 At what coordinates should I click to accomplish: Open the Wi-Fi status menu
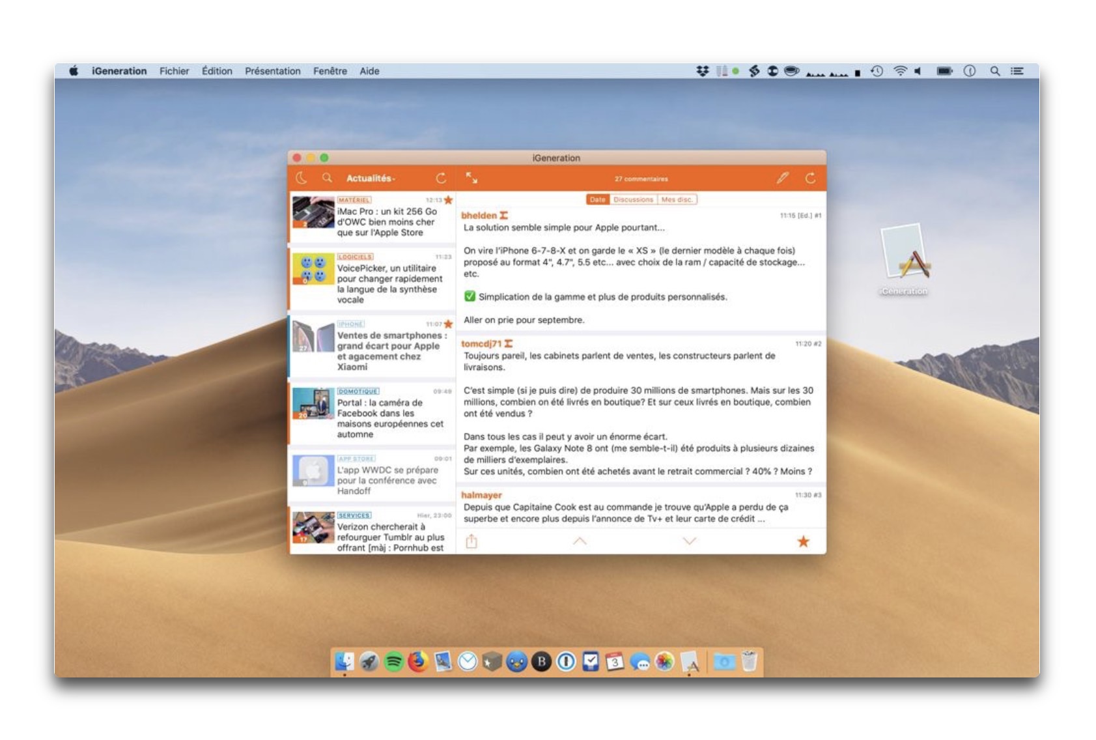click(900, 71)
